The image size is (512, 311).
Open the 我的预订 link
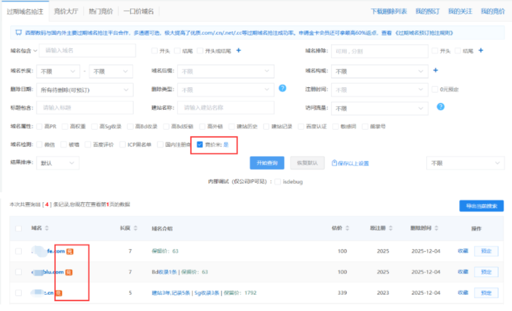point(428,11)
